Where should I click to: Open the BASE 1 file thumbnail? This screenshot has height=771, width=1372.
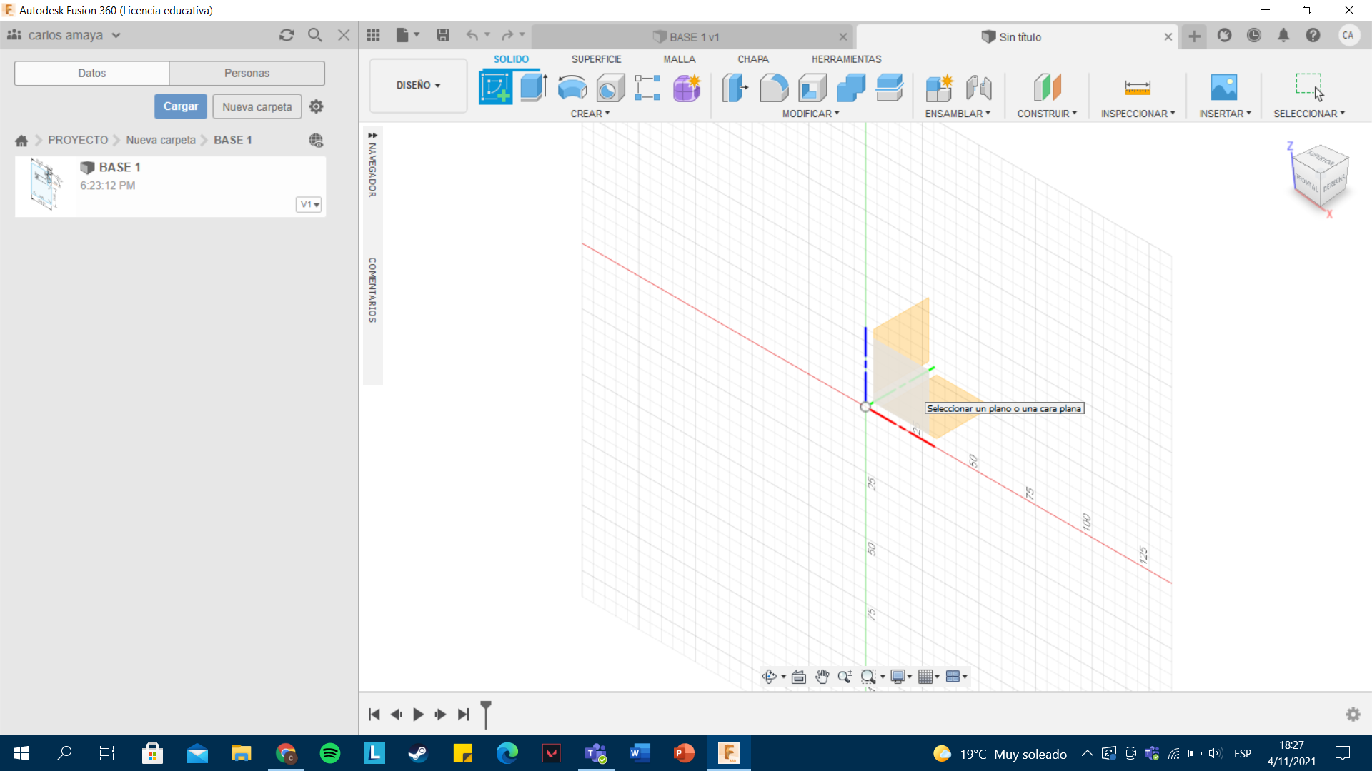46,186
